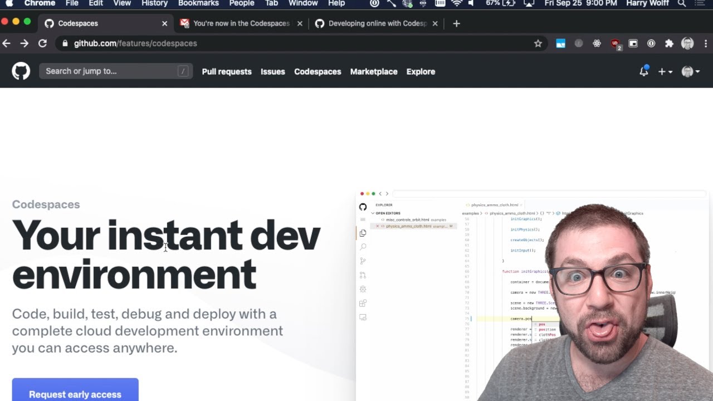Open the Wi-Fi status menu
This screenshot has width=713, height=401.
tap(457, 3)
